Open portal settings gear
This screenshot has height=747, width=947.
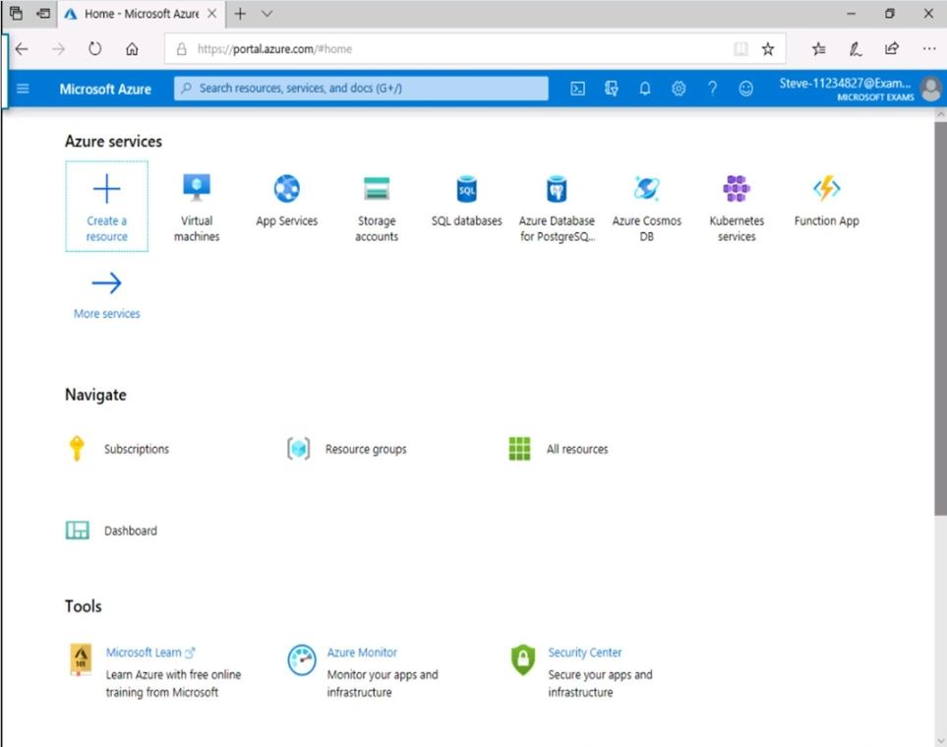click(x=679, y=89)
